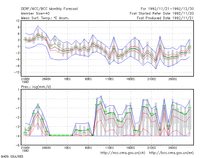Click the −5 value on precipitation y-axis
The width and height of the screenshot is (211, 158).
click(18, 145)
